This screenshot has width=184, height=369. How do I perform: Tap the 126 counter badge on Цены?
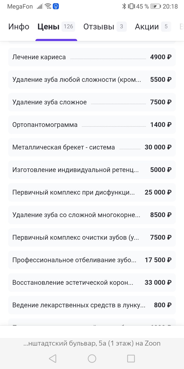click(x=68, y=26)
